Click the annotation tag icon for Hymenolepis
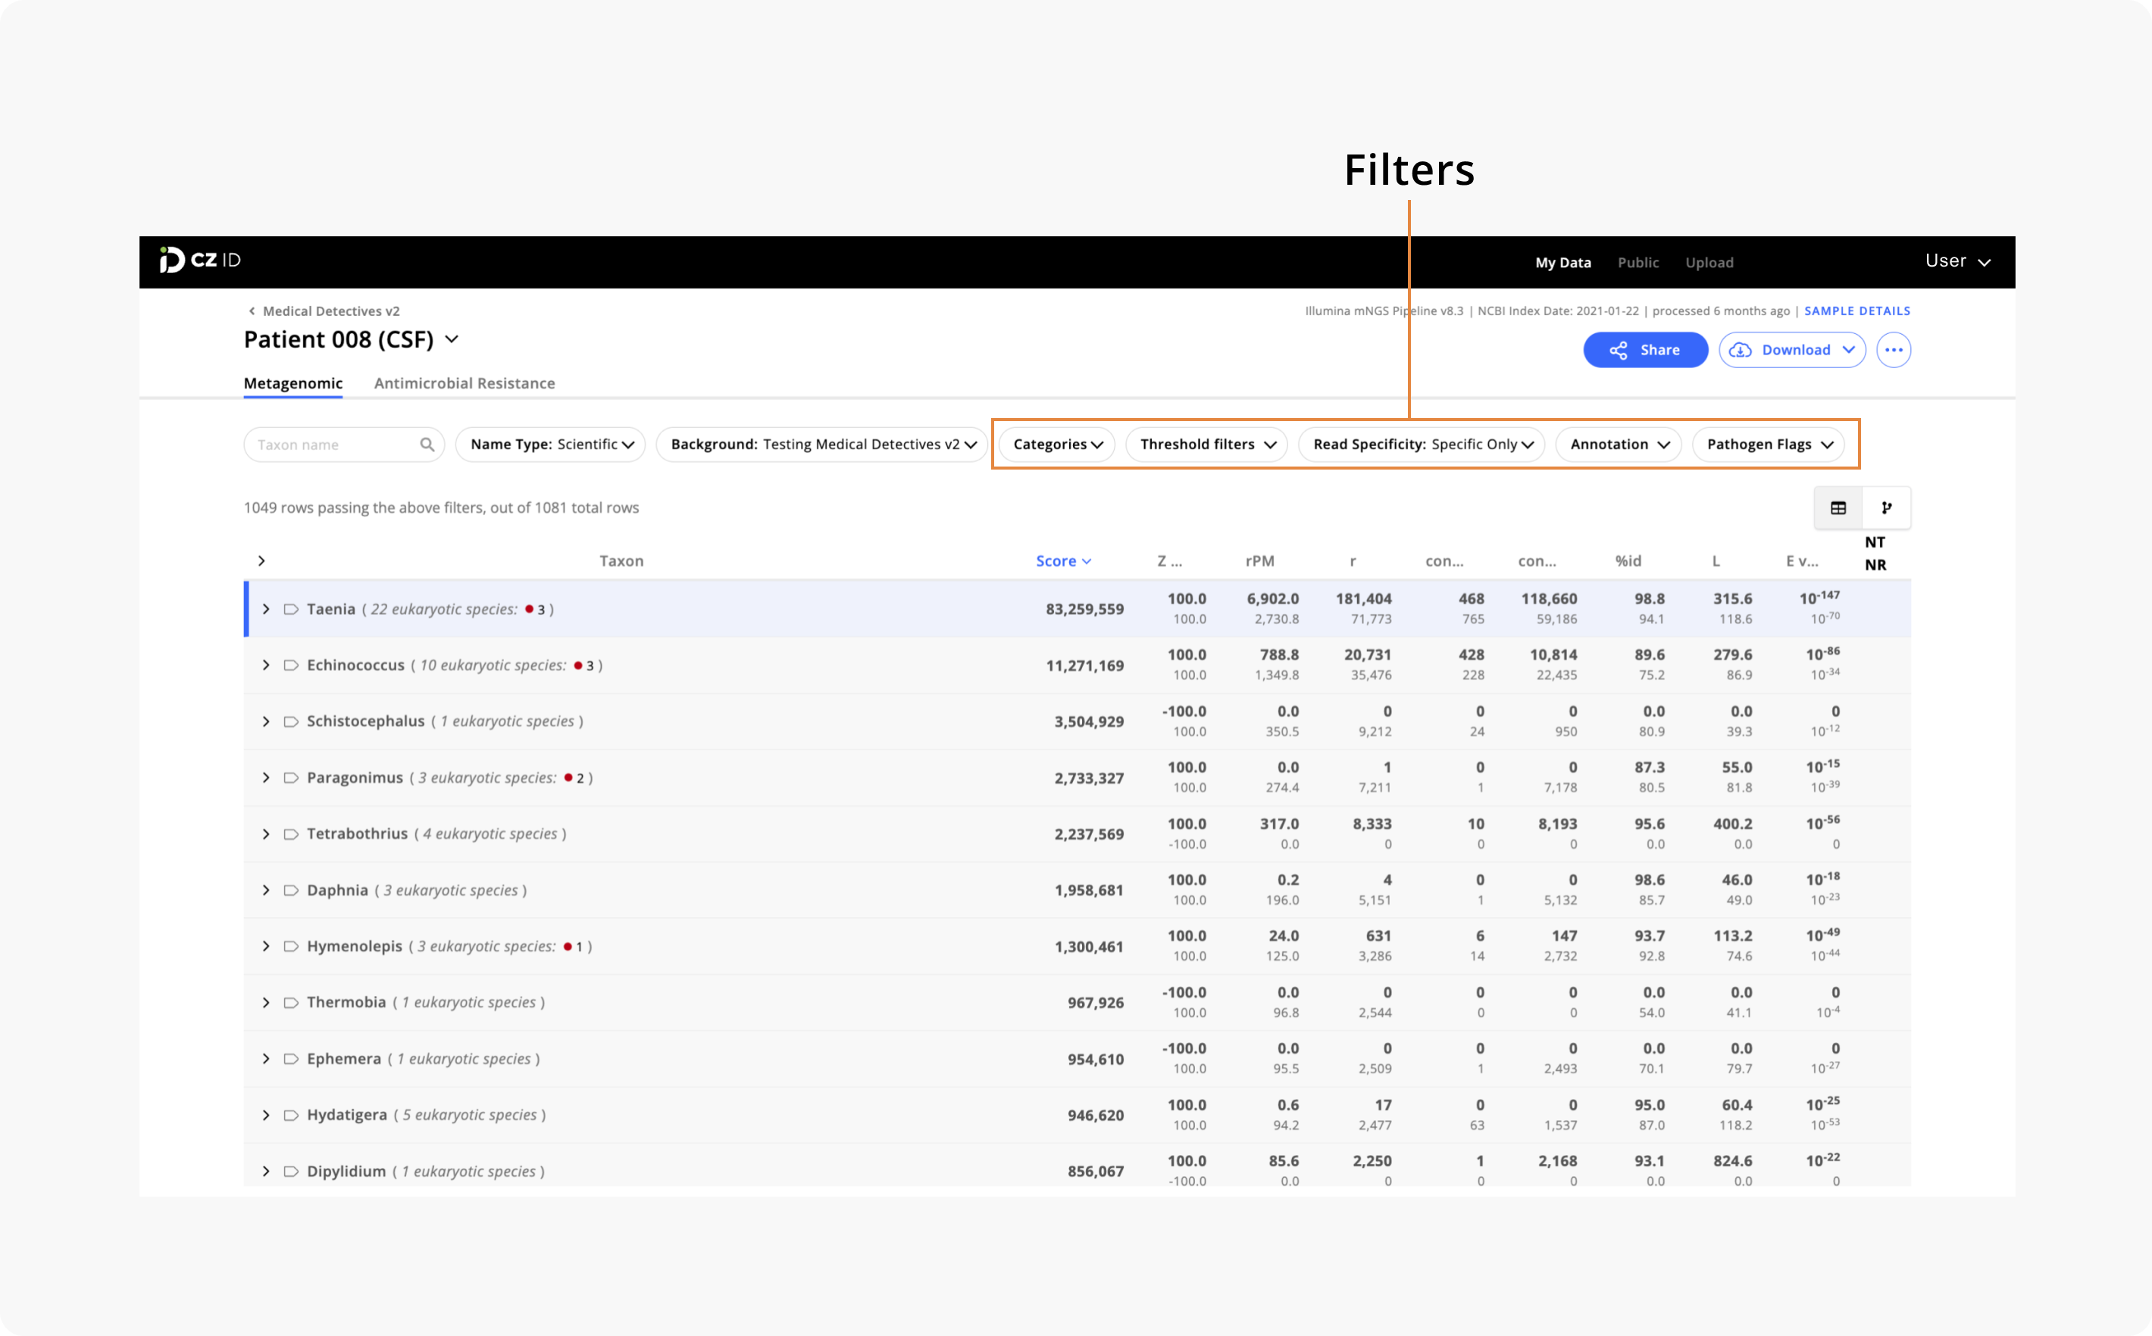Viewport: 2152px width, 1336px height. coord(291,947)
